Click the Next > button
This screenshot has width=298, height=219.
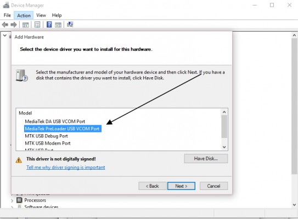(181, 186)
